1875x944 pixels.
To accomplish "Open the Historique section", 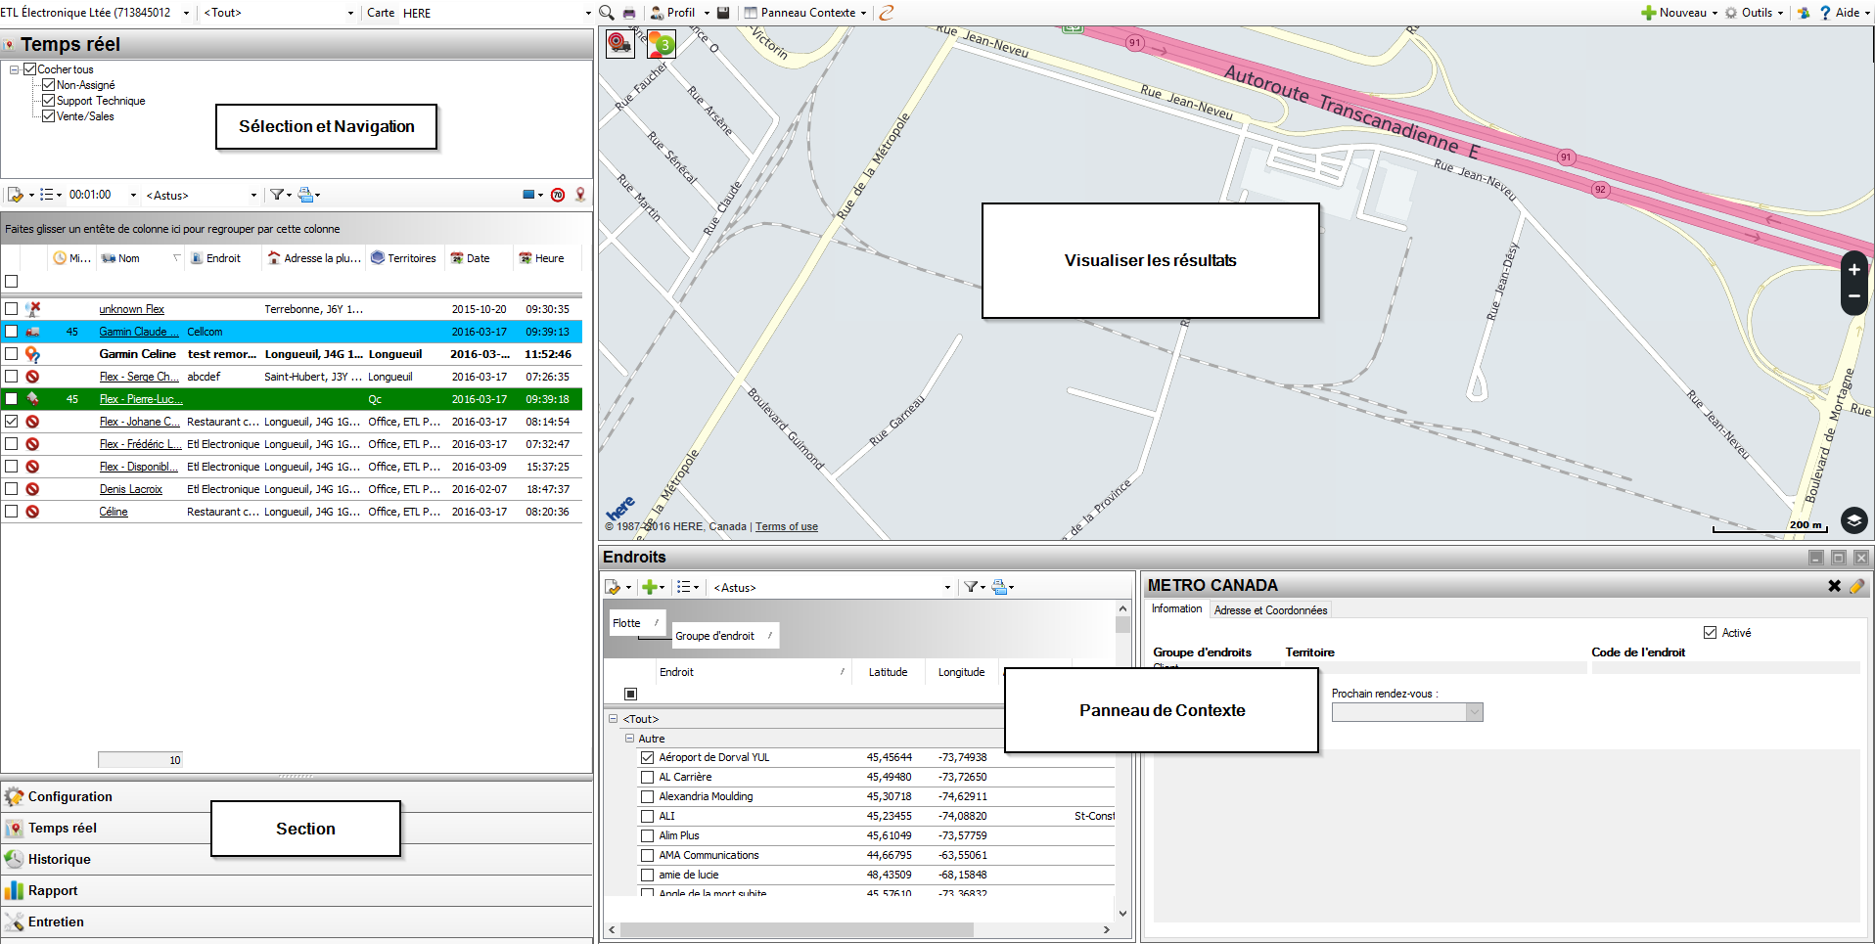I will pyautogui.click(x=59, y=859).
